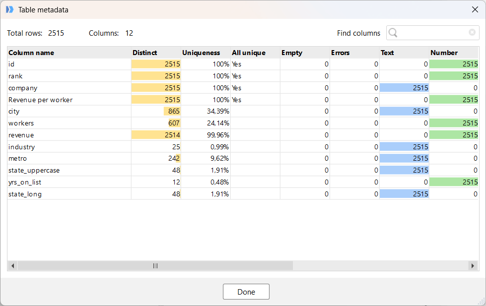The image size is (486, 306).
Task: Click Number count 2515 in workers row
Action: (470, 123)
